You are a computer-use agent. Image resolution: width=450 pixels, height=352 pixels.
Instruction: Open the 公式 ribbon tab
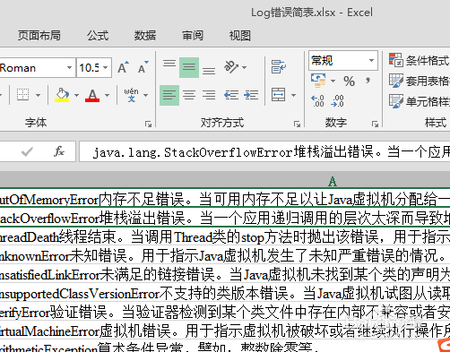(98, 36)
